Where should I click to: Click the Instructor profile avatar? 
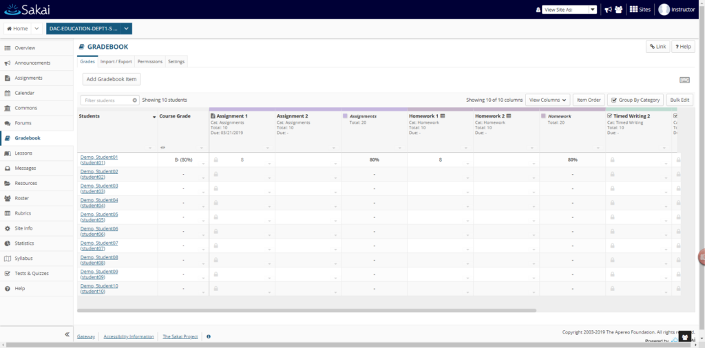(x=664, y=10)
